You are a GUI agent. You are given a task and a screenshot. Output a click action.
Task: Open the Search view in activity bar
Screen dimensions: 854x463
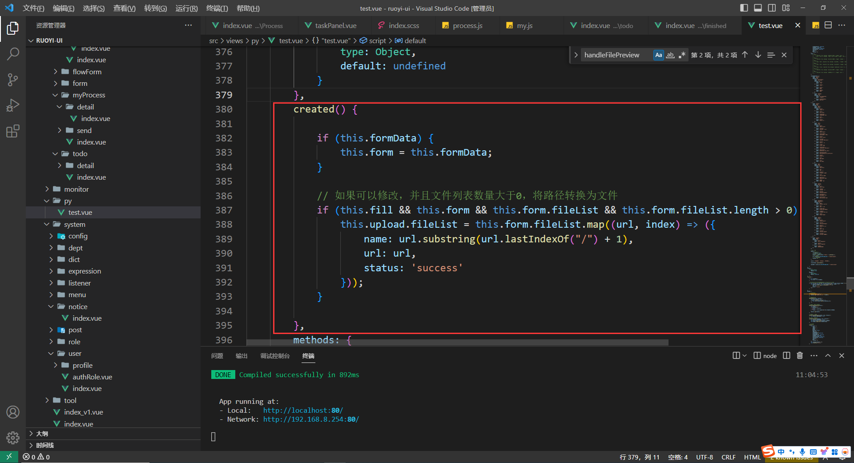(13, 54)
